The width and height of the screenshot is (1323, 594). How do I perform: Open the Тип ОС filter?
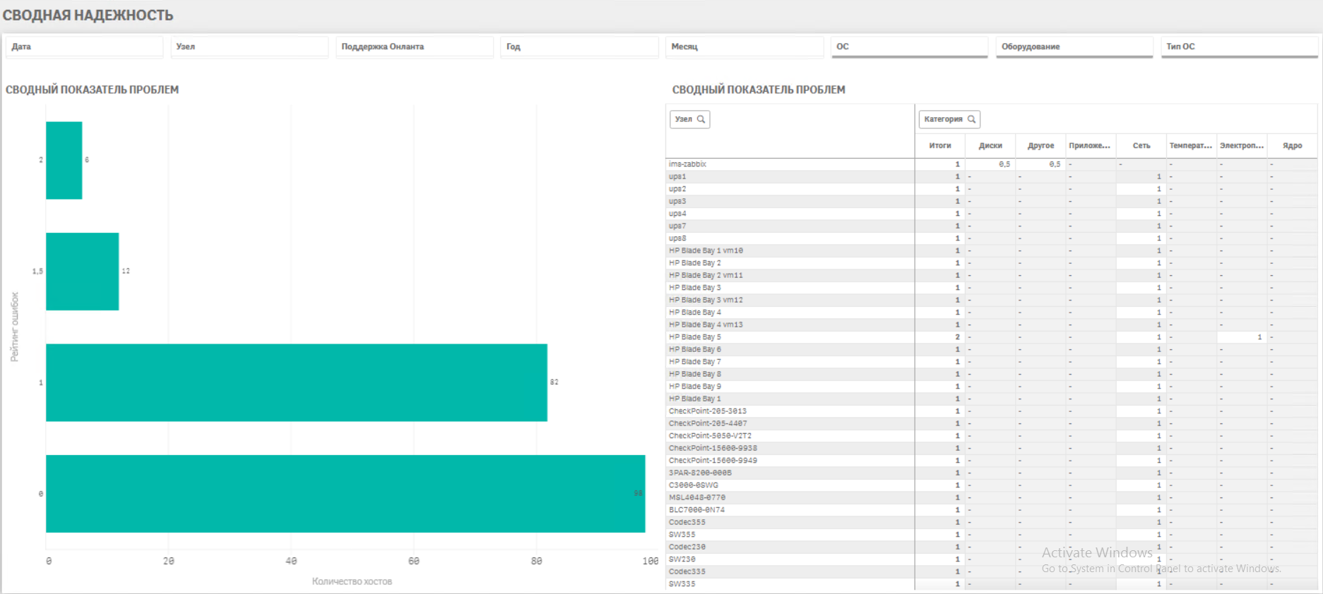point(1240,47)
